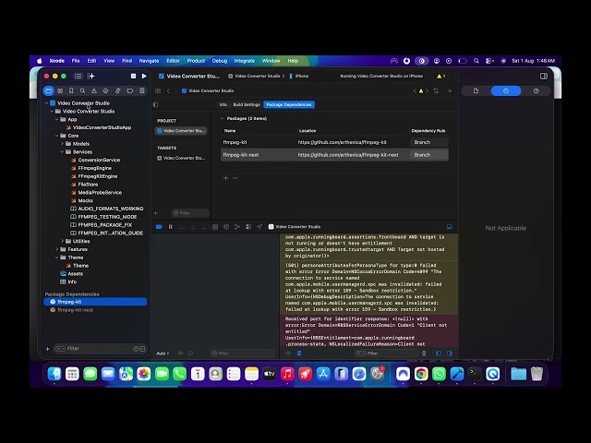Expand the Features folder

57,249
